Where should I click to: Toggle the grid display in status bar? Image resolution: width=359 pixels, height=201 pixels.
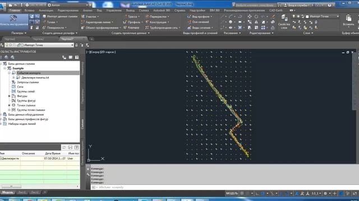click(x=242, y=194)
